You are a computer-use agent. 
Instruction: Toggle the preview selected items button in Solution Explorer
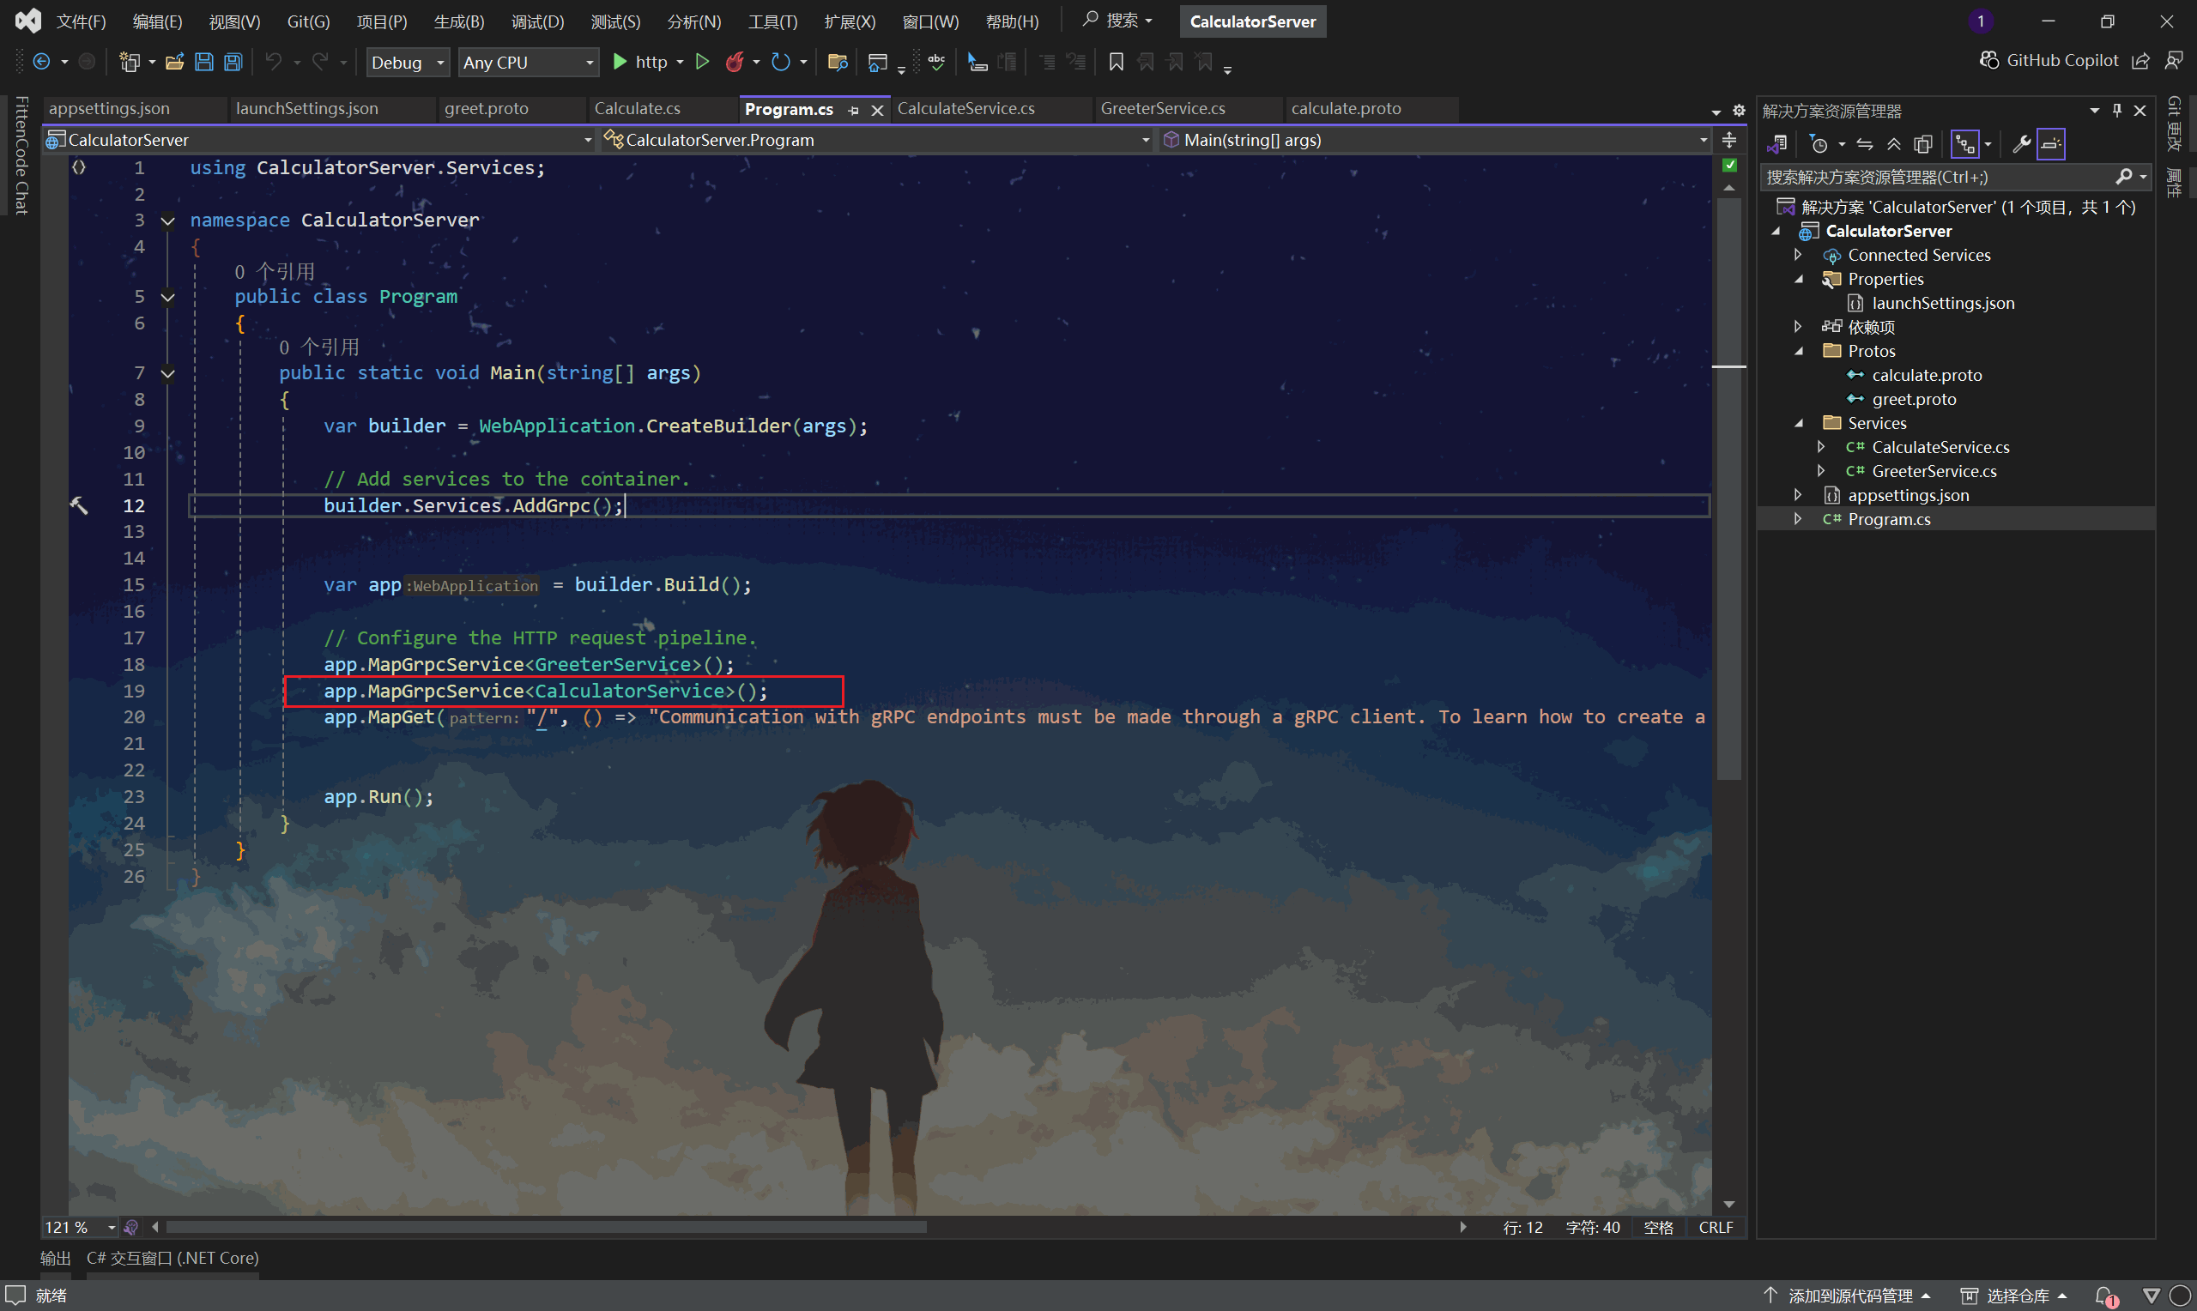[2050, 144]
